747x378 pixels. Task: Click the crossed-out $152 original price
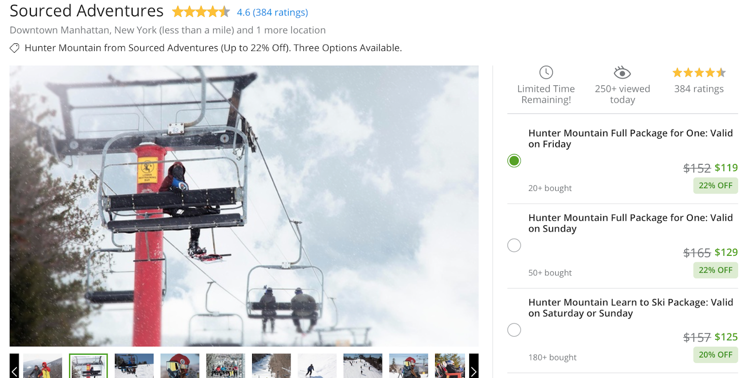pyautogui.click(x=697, y=168)
